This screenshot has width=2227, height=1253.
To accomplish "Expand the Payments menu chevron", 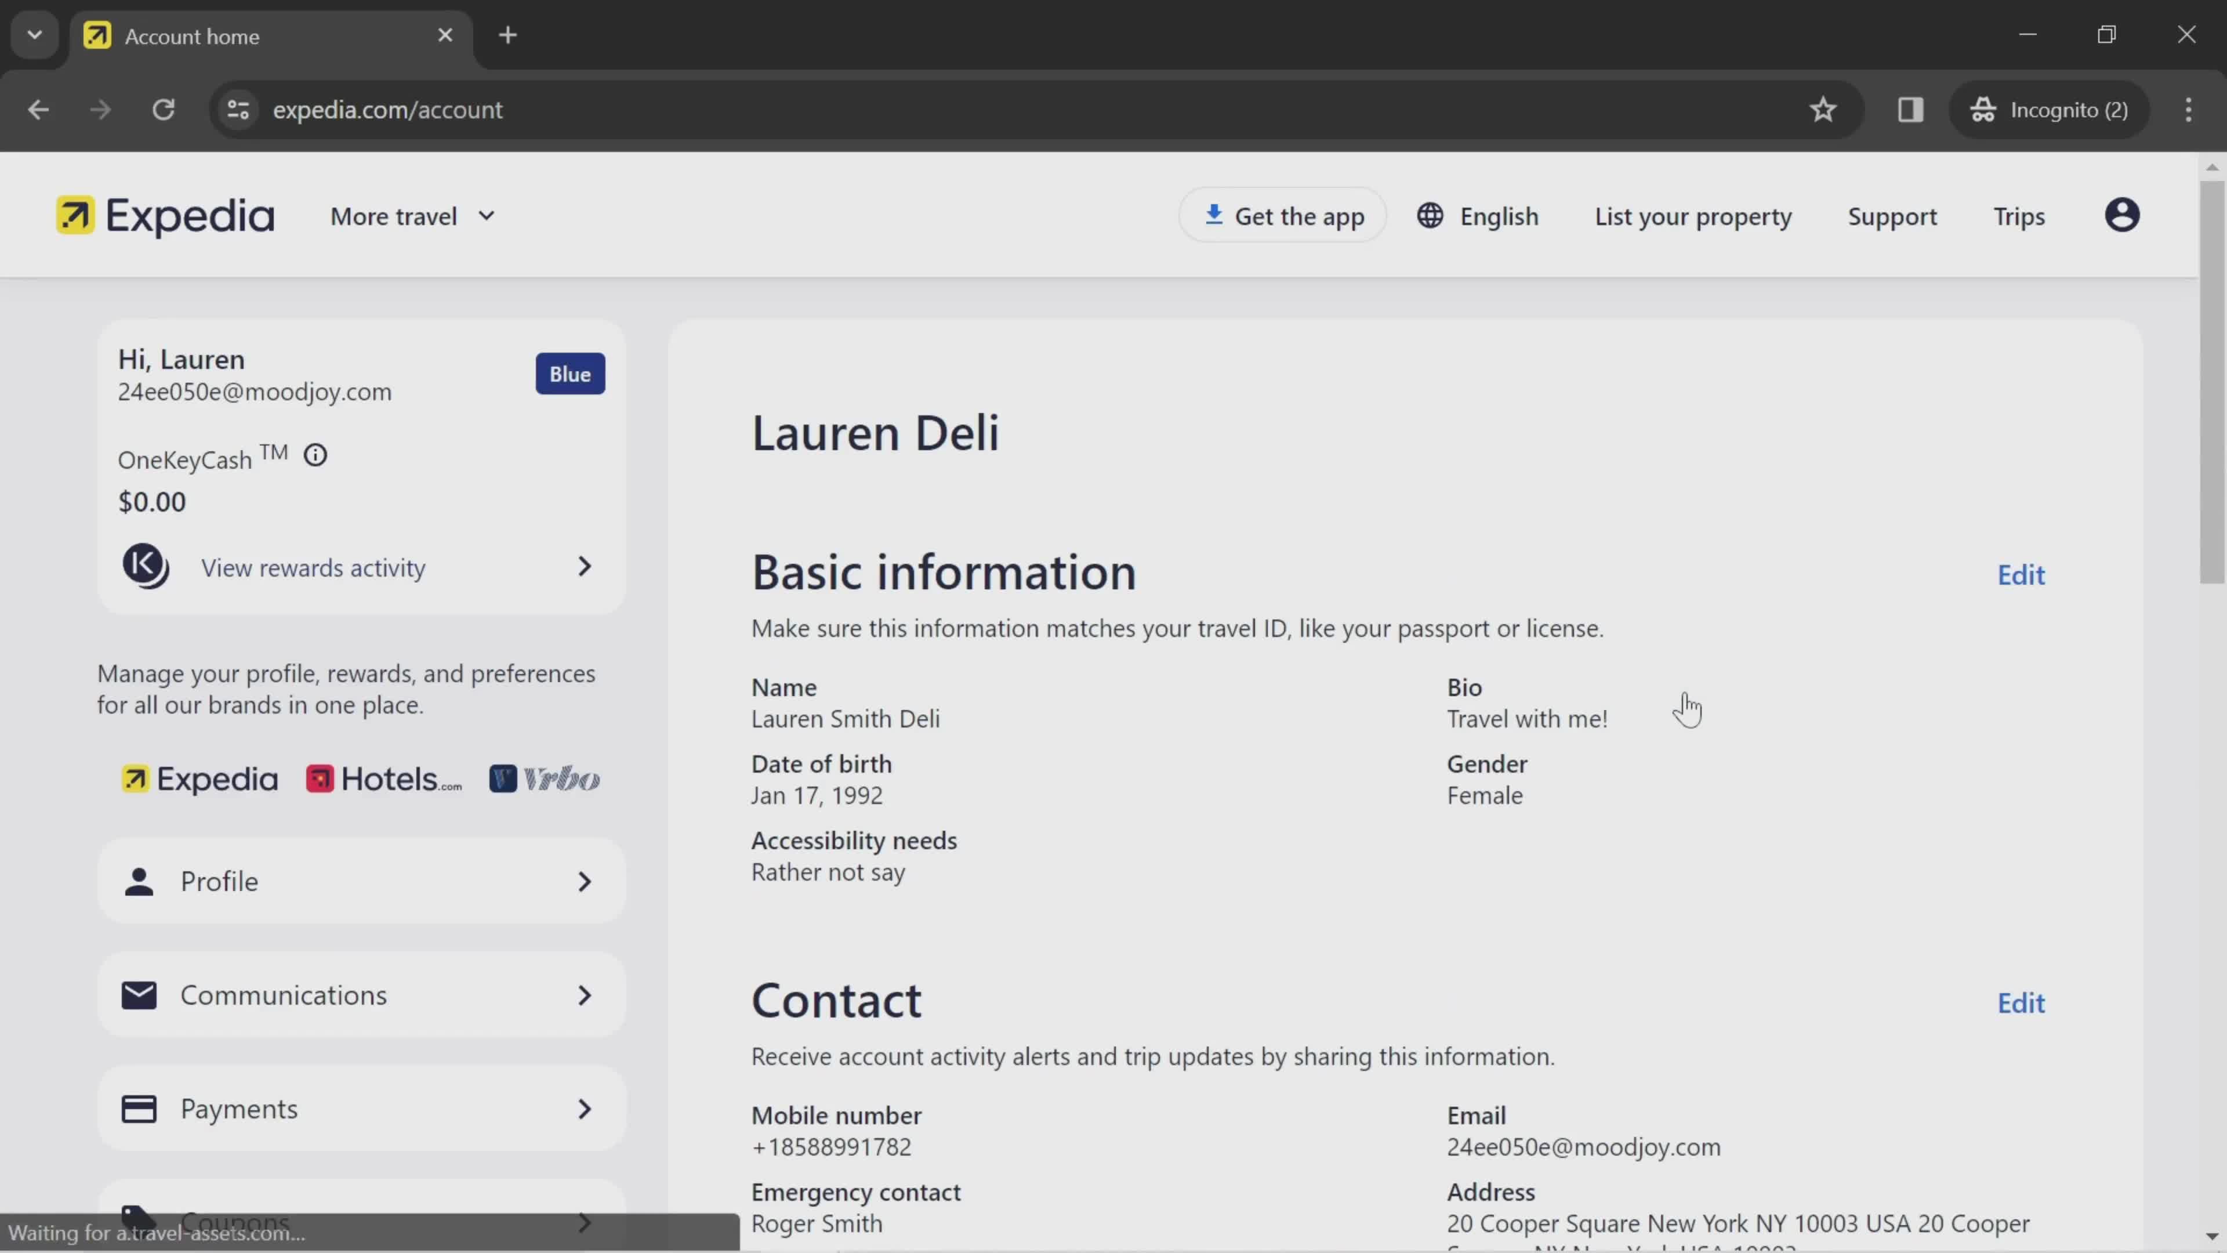I will (x=586, y=1107).
